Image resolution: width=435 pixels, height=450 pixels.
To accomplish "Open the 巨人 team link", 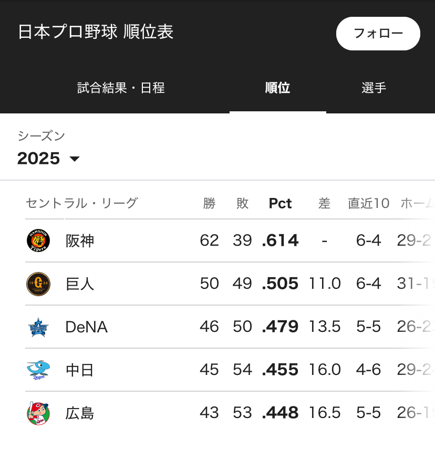I will [x=80, y=284].
